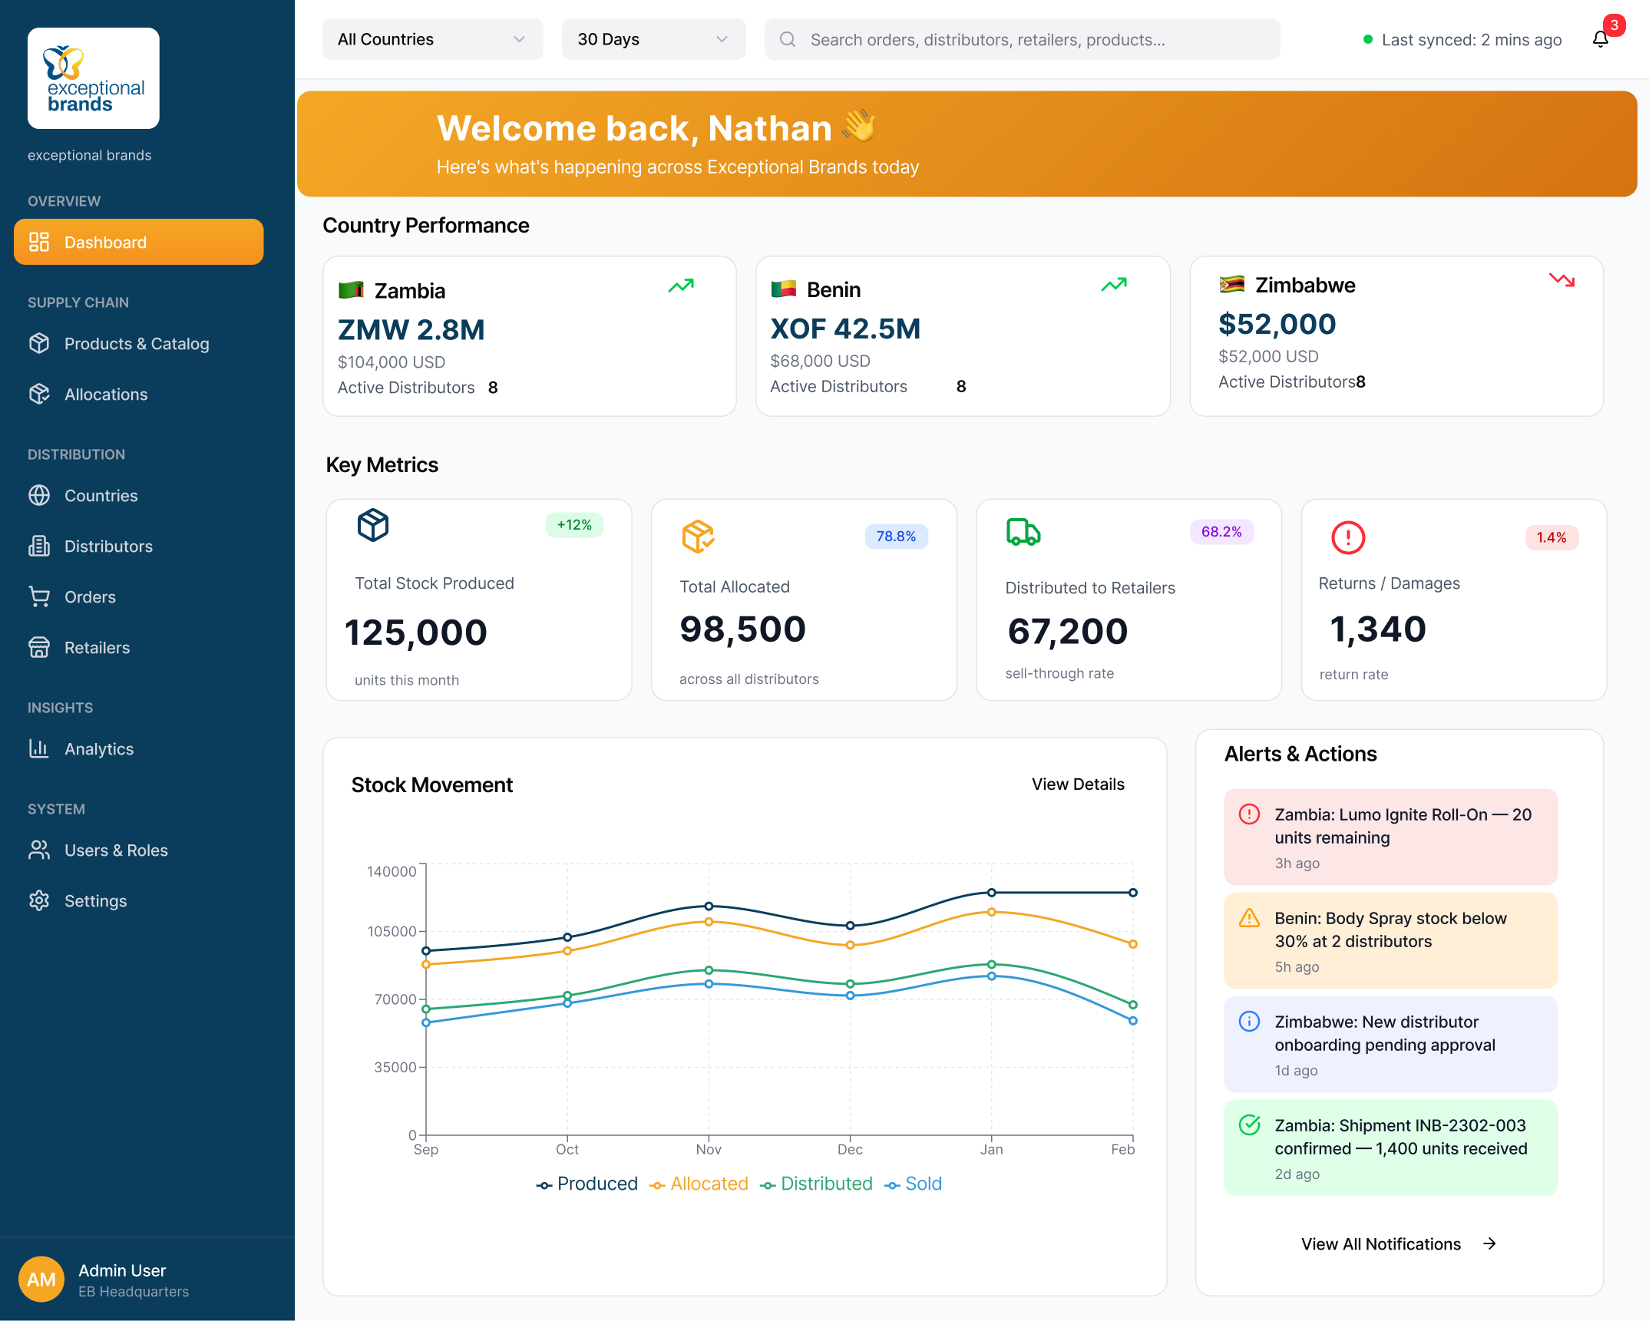Click the Zimbabwe downward trend icon
The height and width of the screenshot is (1321, 1649).
point(1561,280)
